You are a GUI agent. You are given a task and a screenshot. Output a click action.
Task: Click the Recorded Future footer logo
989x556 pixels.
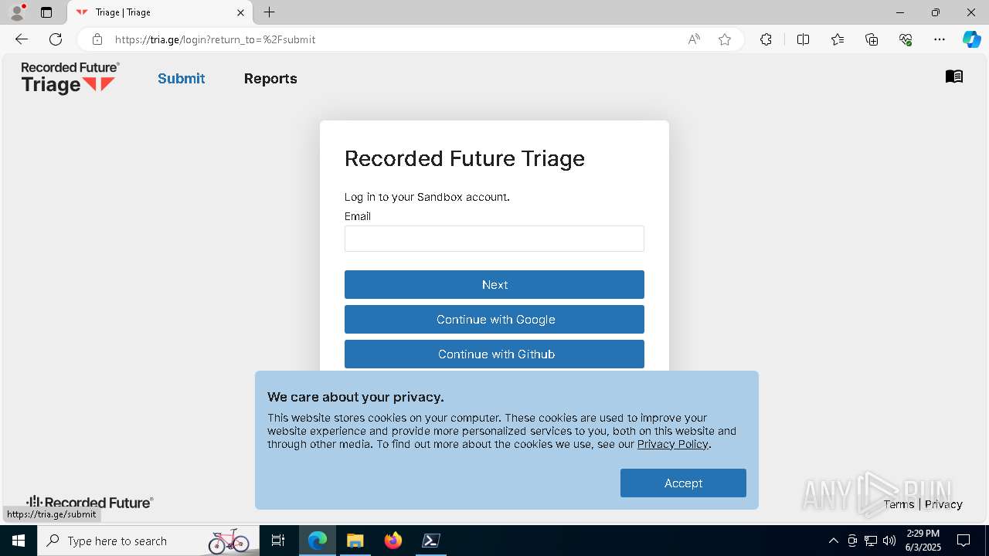pos(90,503)
